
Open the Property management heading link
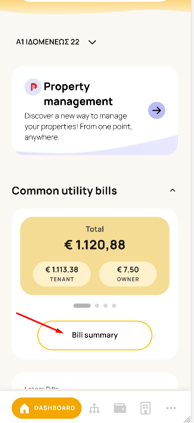coord(78,94)
